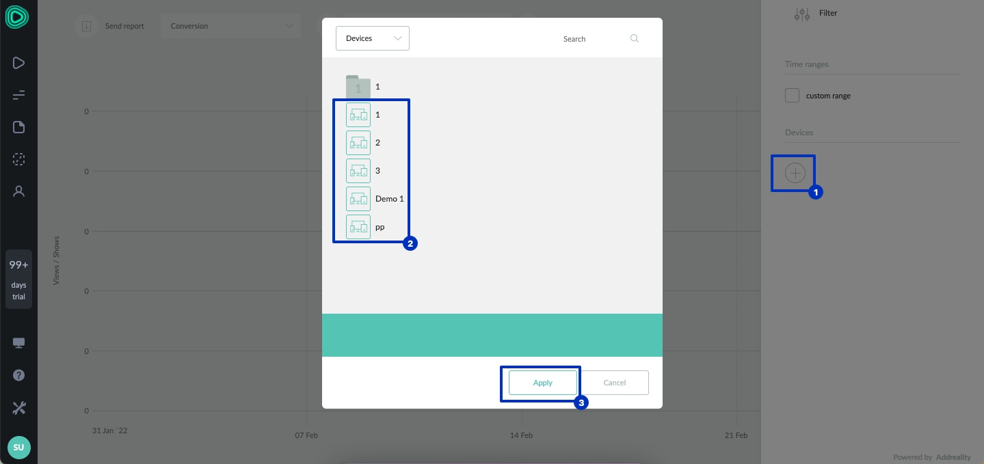This screenshot has height=464, width=984.
Task: Open the Playlists icon in the sidebar
Action: click(18, 62)
